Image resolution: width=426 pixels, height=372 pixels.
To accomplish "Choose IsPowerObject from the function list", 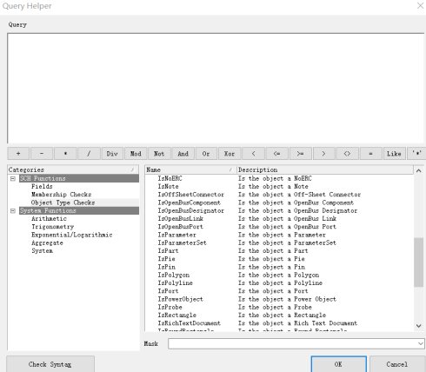I will coord(180,299).
